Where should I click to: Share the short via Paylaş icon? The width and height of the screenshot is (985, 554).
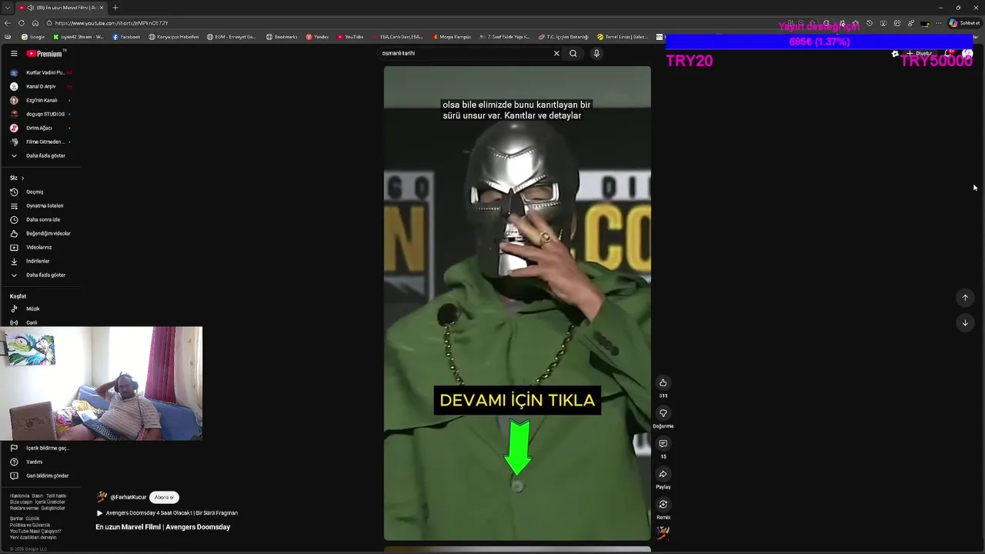pyautogui.click(x=663, y=474)
